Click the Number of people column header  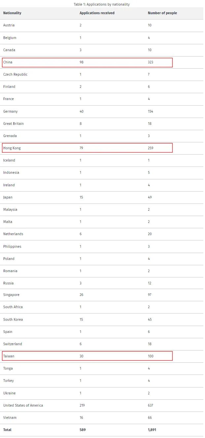click(162, 13)
